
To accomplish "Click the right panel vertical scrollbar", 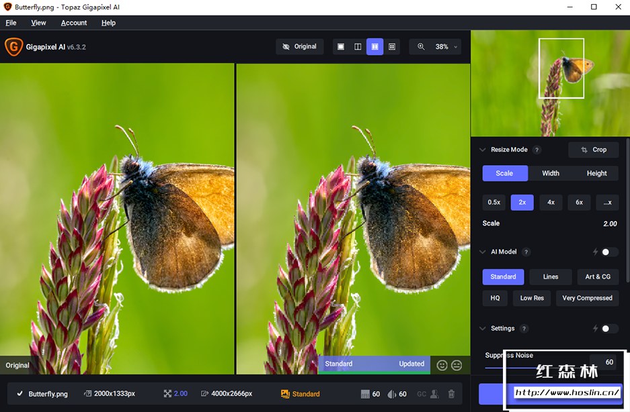I will pos(627,209).
